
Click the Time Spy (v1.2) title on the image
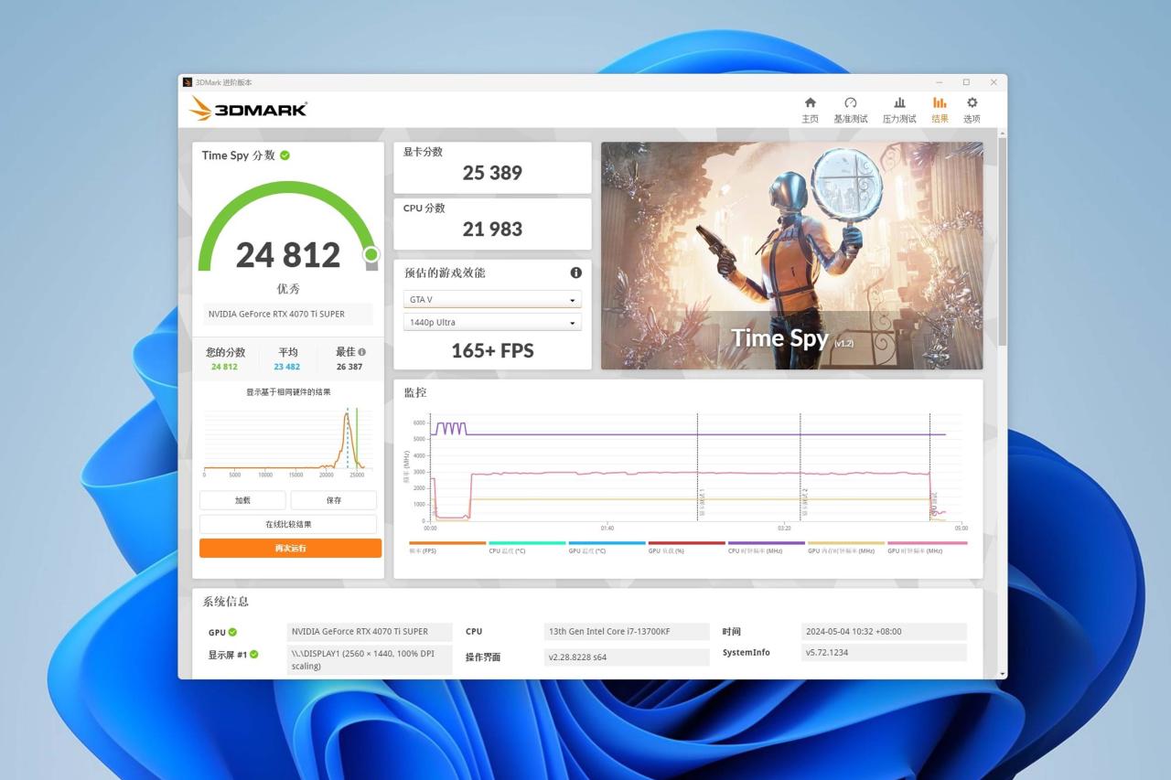(792, 338)
